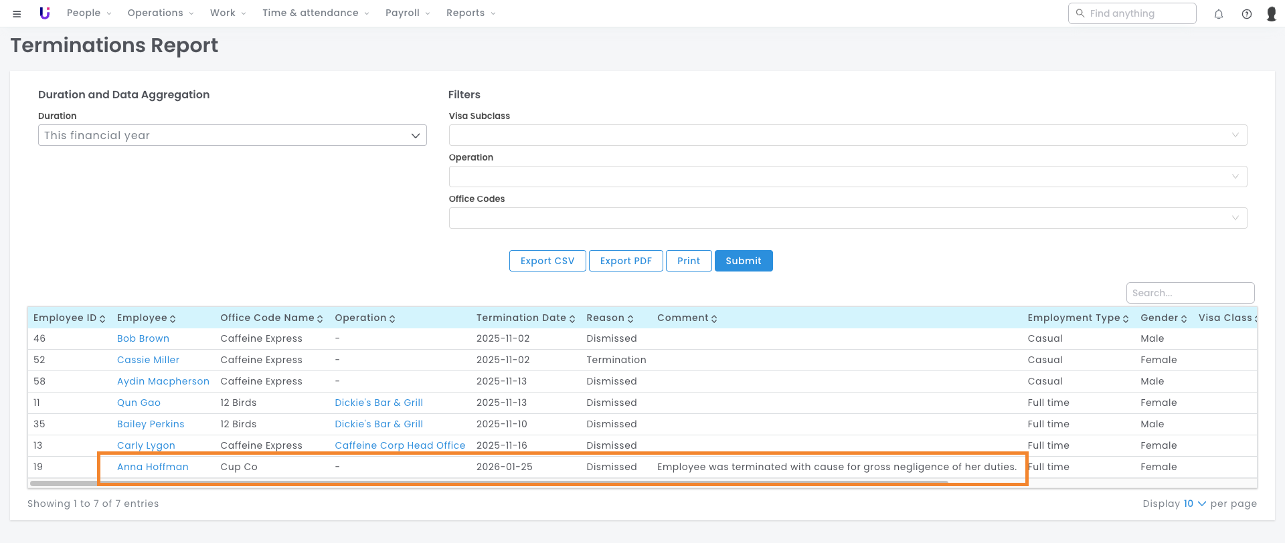Click the purple U home logo
1285x543 pixels.
point(45,13)
